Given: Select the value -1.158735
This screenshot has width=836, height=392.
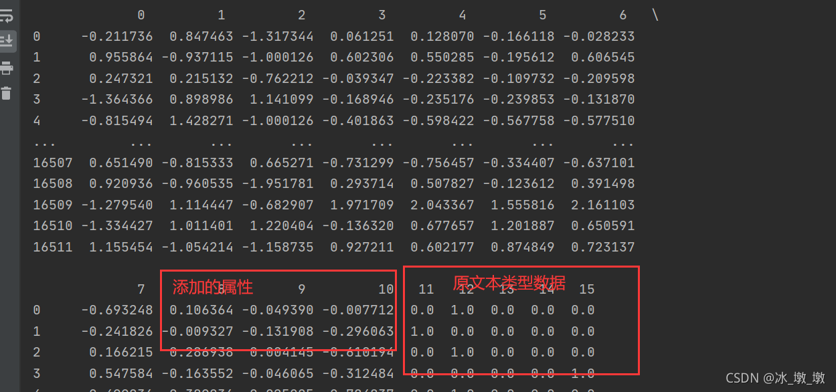Looking at the screenshot, I should pyautogui.click(x=278, y=247).
